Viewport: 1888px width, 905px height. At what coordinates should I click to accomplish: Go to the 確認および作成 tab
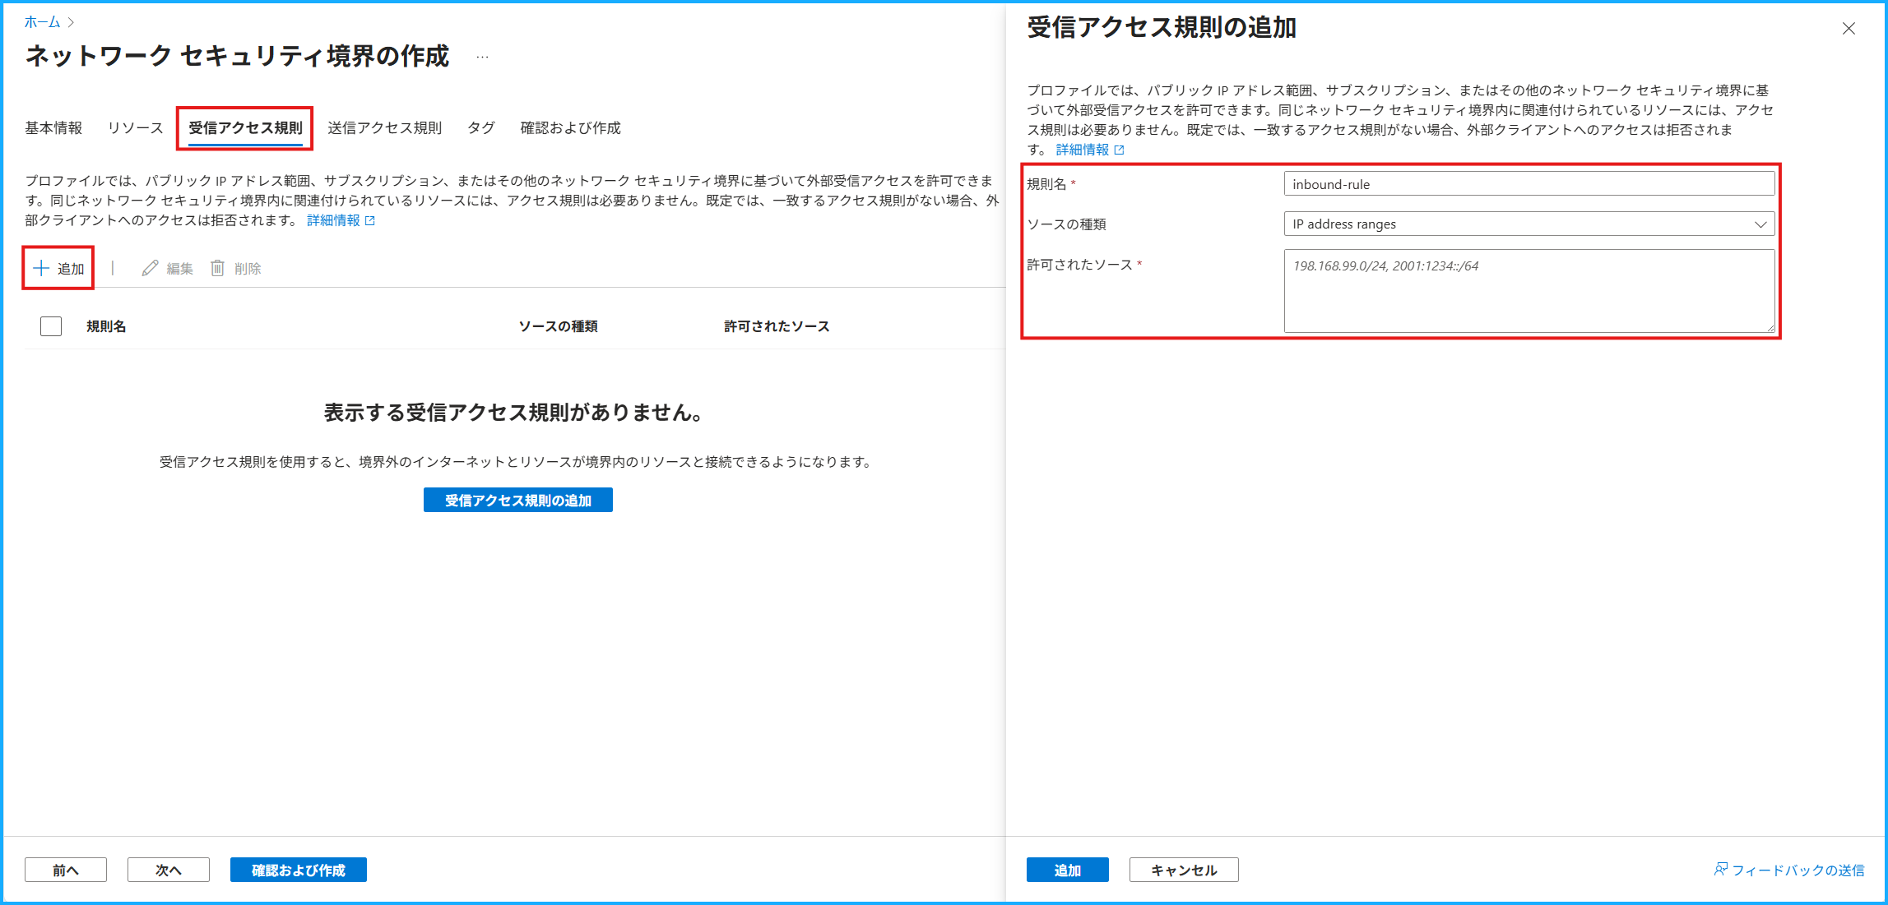coord(570,127)
